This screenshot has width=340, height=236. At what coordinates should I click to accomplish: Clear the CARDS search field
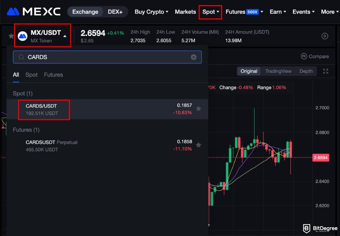tap(194, 57)
